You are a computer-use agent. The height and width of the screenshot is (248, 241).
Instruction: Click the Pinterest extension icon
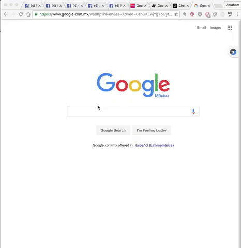192,14
